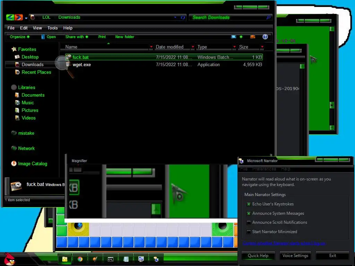Open the Narrator taskbar icon
Screen dimensions: 355x266
(156, 259)
